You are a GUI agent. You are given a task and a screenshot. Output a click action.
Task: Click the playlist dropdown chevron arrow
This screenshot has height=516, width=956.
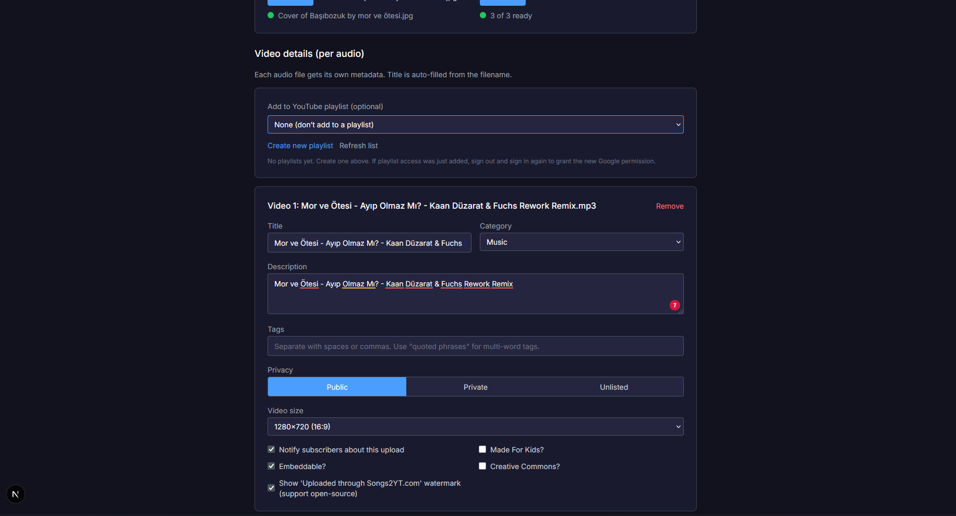click(678, 125)
